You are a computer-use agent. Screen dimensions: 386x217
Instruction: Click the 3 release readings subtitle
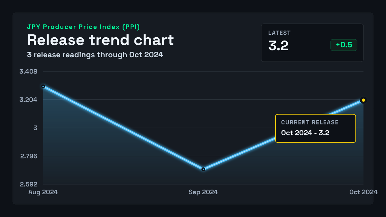(95, 55)
